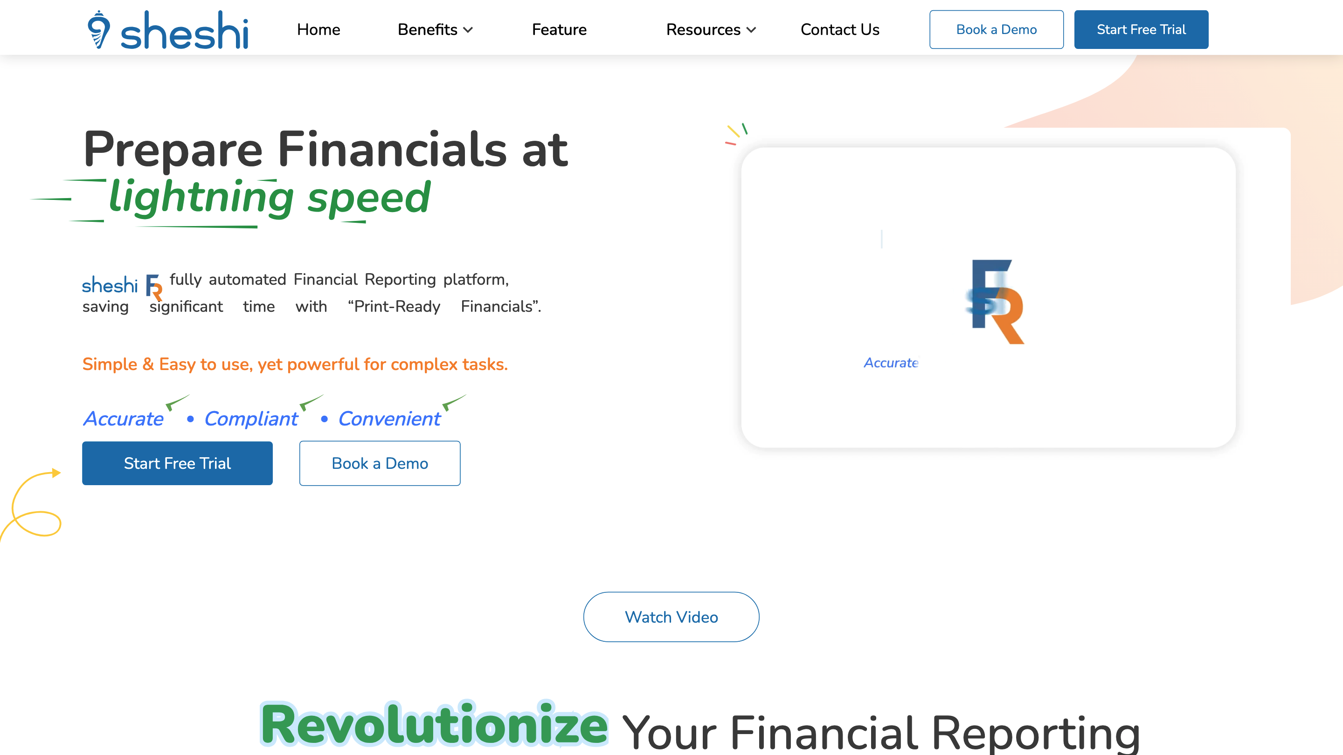Go to the Home menu item
This screenshot has height=755, width=1343.
pyautogui.click(x=318, y=30)
